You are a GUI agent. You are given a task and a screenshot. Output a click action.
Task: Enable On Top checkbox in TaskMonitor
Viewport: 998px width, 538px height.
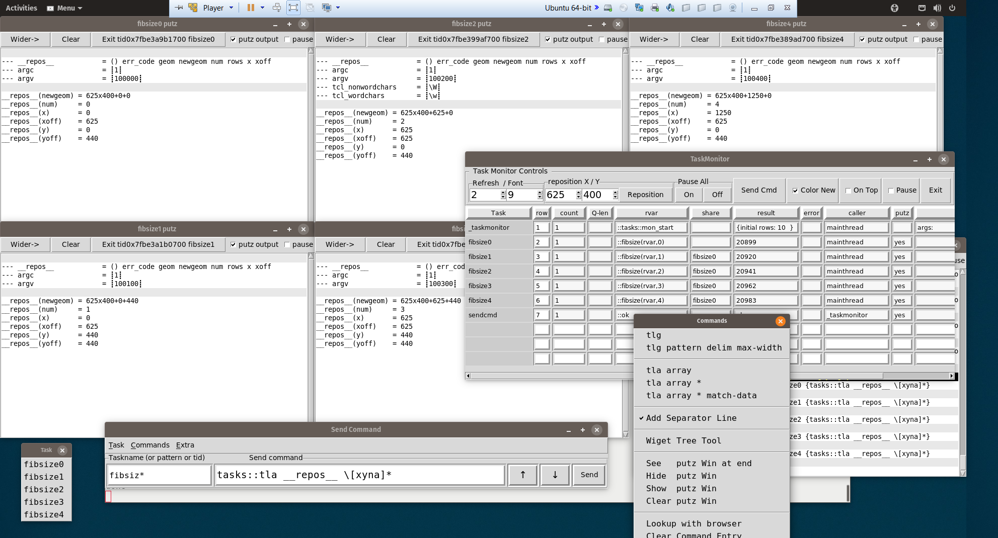[848, 191]
